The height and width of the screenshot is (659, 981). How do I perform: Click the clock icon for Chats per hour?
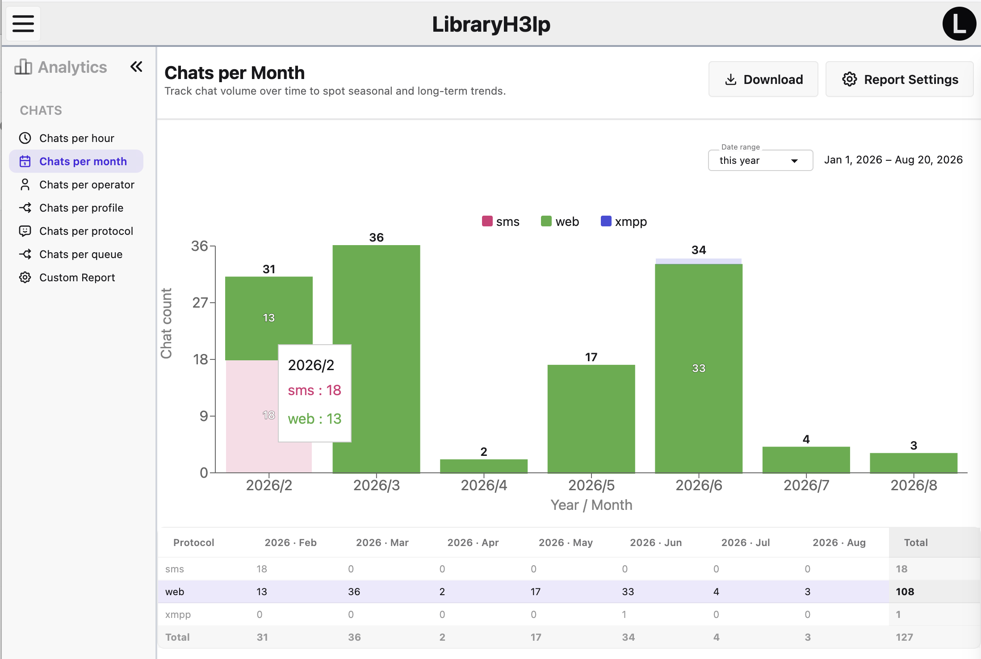pos(25,138)
